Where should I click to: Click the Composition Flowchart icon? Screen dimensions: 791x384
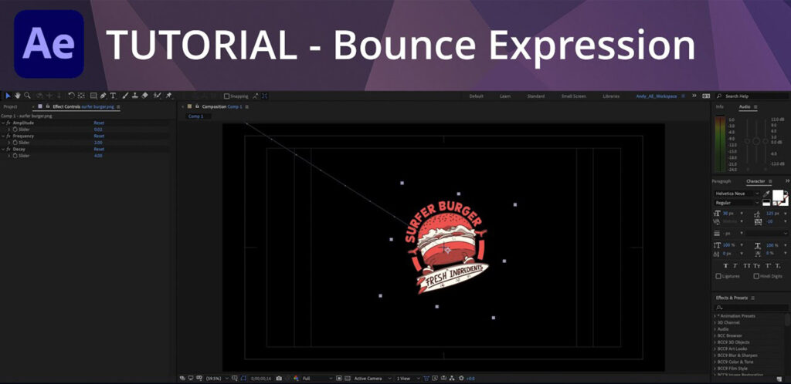pyautogui.click(x=451, y=378)
